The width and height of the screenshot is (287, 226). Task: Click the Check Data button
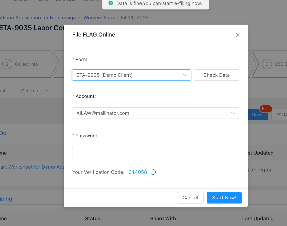click(216, 75)
